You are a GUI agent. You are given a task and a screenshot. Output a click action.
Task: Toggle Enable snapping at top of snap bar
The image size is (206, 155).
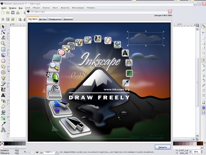pos(204,26)
